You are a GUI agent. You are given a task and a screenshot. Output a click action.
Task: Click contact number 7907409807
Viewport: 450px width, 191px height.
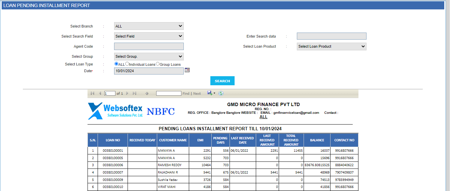pos(344,173)
